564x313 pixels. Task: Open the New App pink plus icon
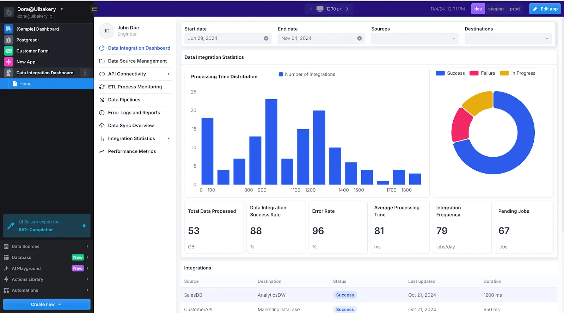point(8,62)
